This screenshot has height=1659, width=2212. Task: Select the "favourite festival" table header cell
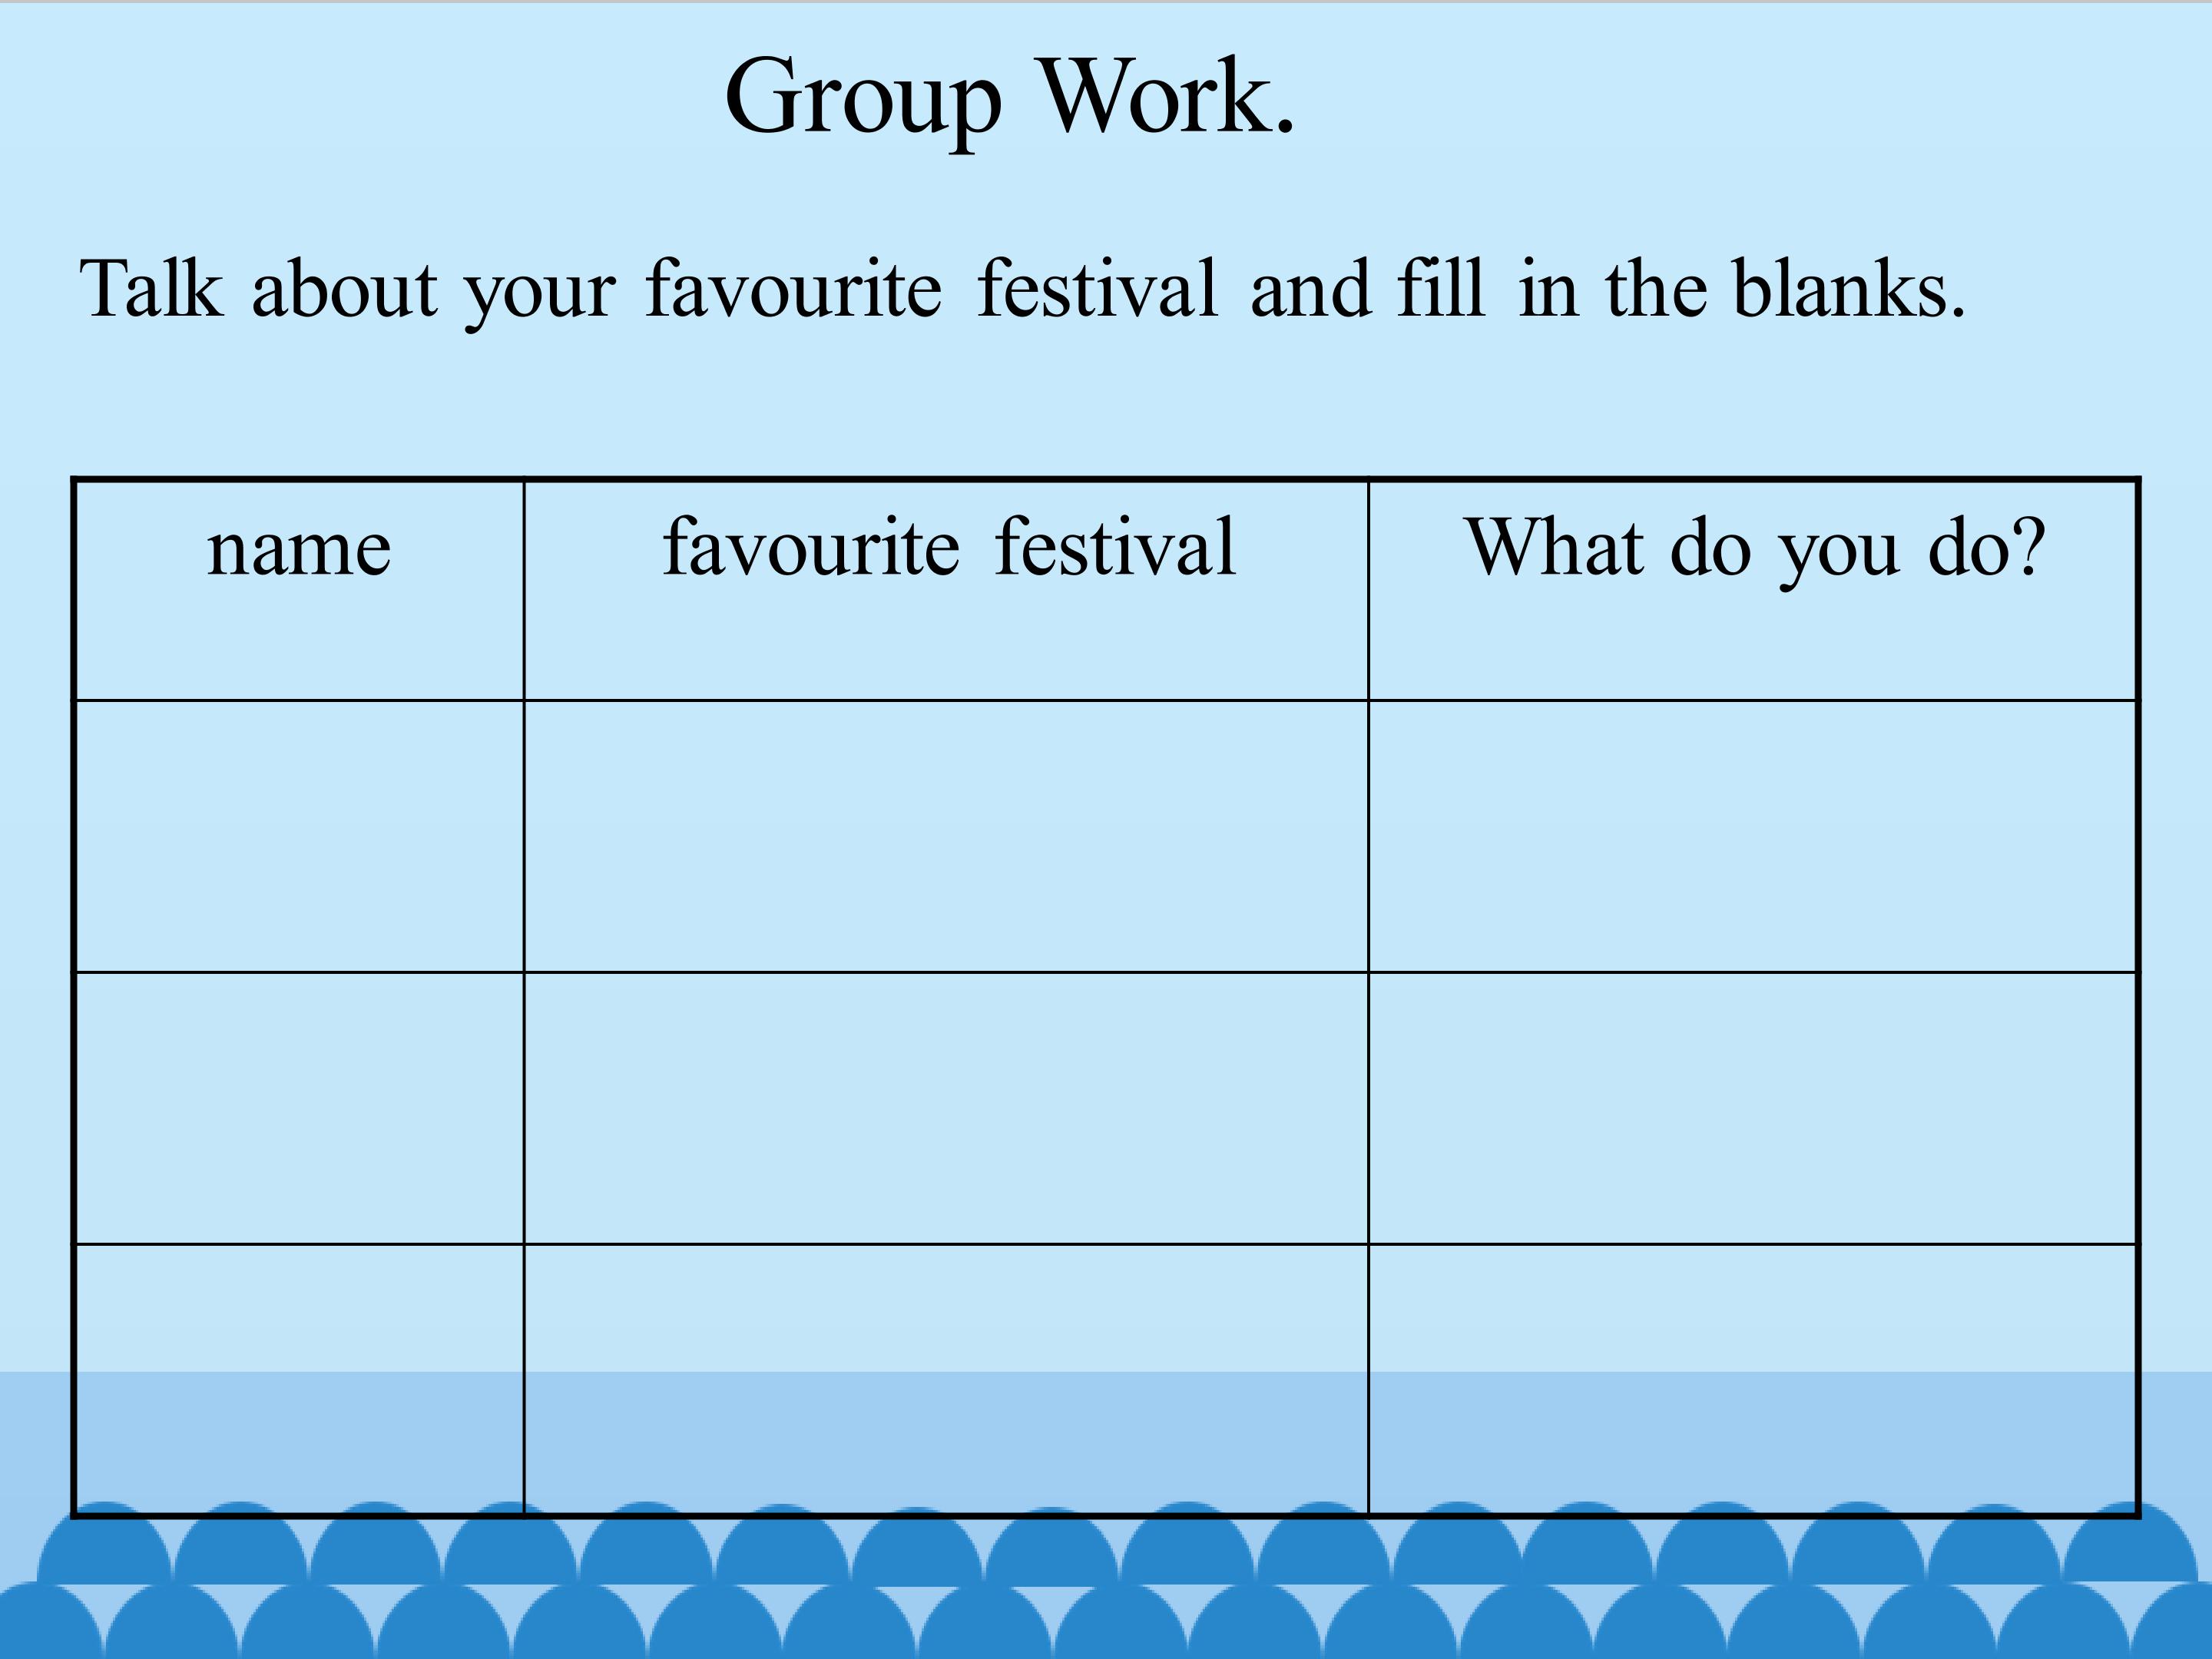pyautogui.click(x=946, y=590)
